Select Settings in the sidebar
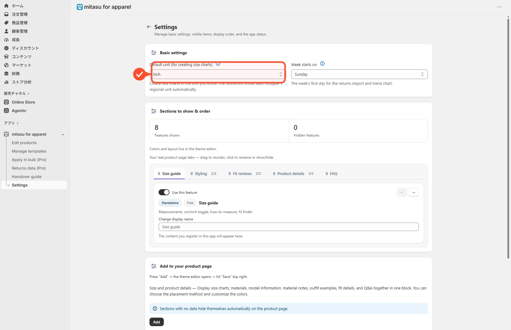The width and height of the screenshot is (511, 330). (34, 185)
